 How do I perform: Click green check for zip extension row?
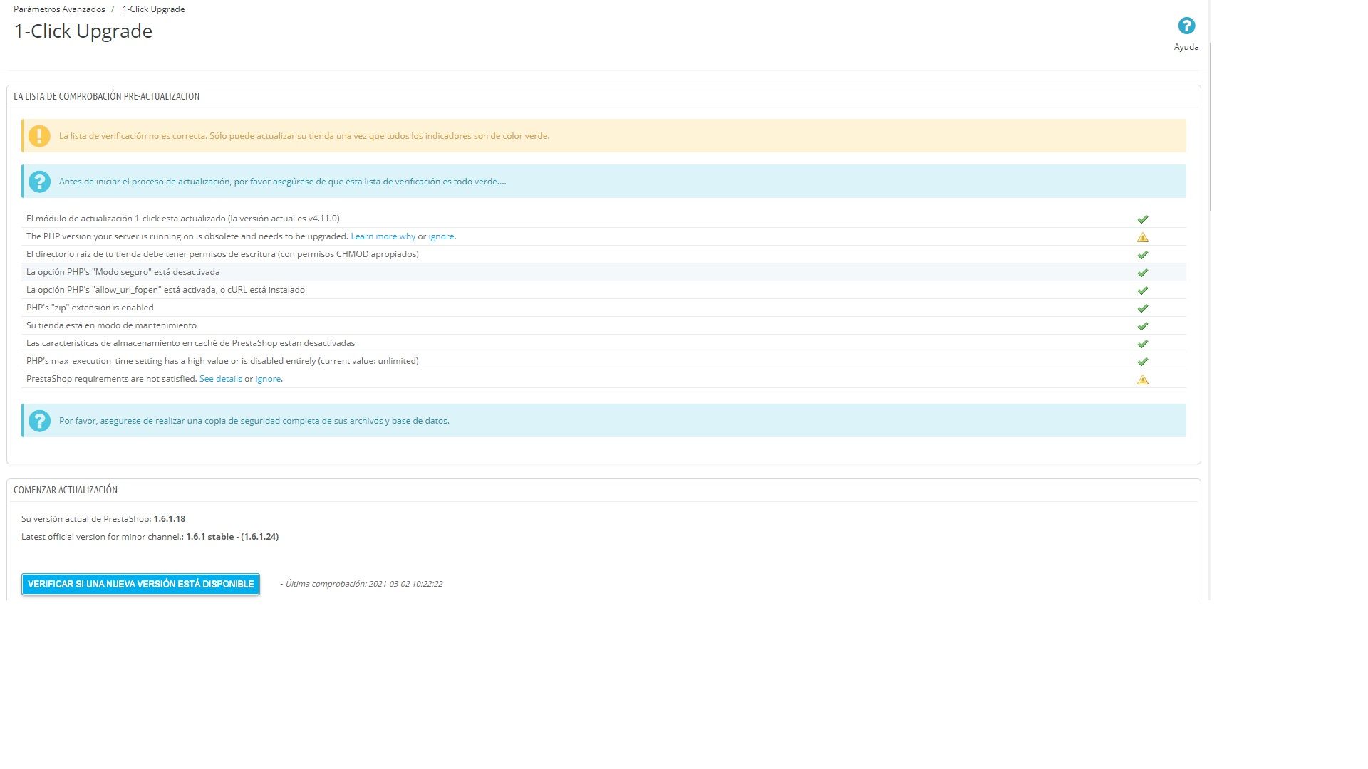coord(1143,308)
